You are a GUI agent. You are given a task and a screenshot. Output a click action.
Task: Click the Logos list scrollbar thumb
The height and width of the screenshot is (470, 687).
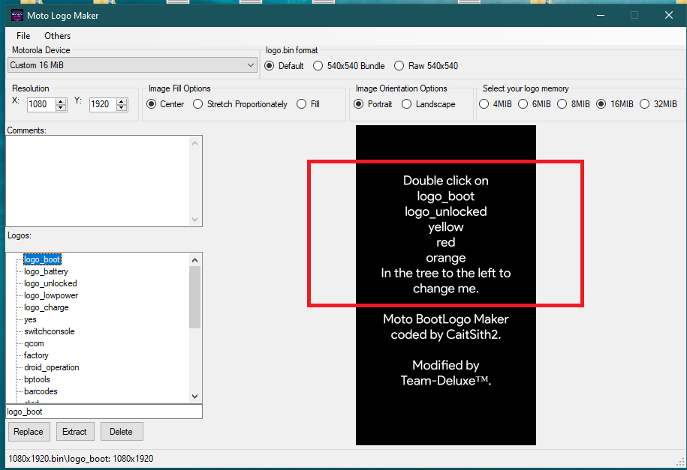(x=195, y=297)
